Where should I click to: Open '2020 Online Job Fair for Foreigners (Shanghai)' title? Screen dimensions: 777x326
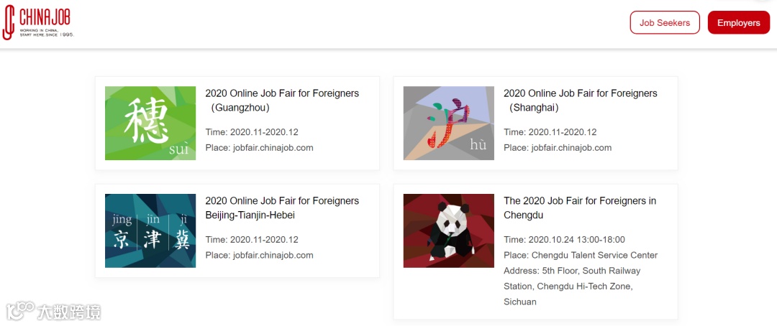coord(581,101)
